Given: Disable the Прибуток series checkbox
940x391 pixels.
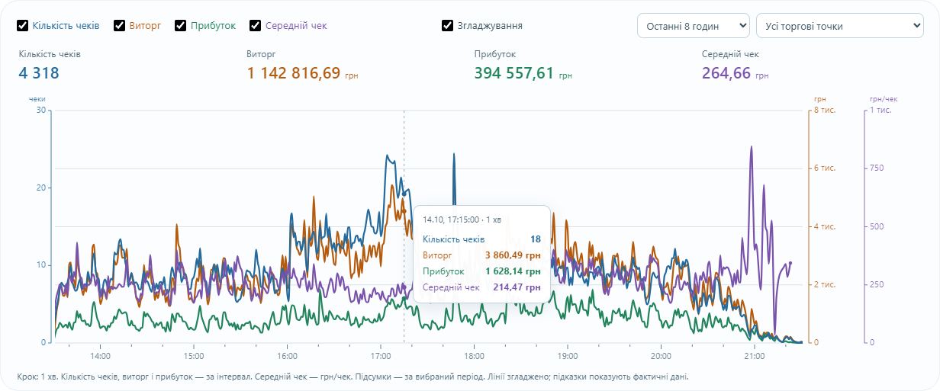Looking at the screenshot, I should point(181,26).
